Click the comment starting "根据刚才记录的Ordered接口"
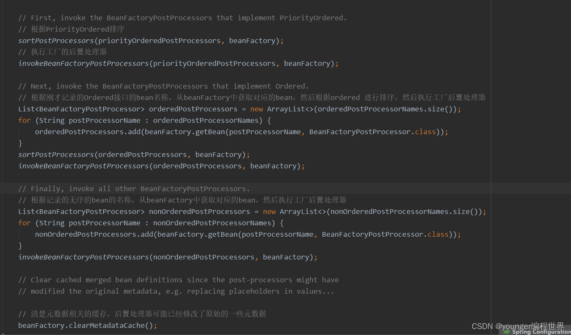The width and height of the screenshot is (571, 335). [x=252, y=97]
